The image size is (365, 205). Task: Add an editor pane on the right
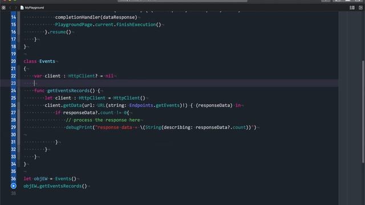pyautogui.click(x=360, y=7)
